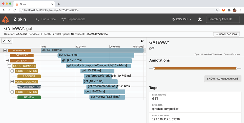Click the site info icon in address bar
This screenshot has width=244, height=123.
click(x=22, y=10)
